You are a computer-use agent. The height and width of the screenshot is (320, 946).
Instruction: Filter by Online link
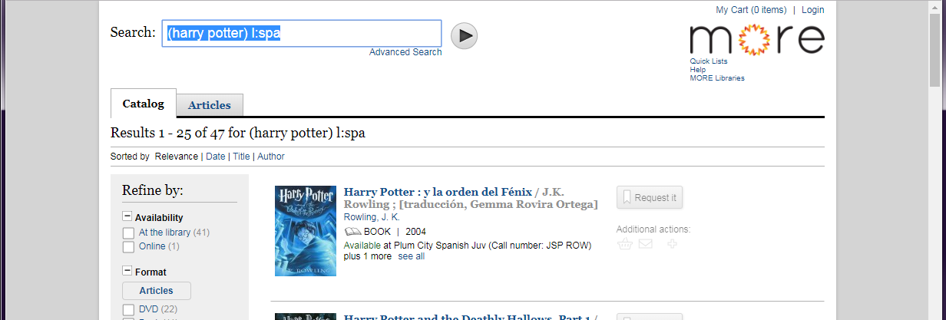[152, 246]
